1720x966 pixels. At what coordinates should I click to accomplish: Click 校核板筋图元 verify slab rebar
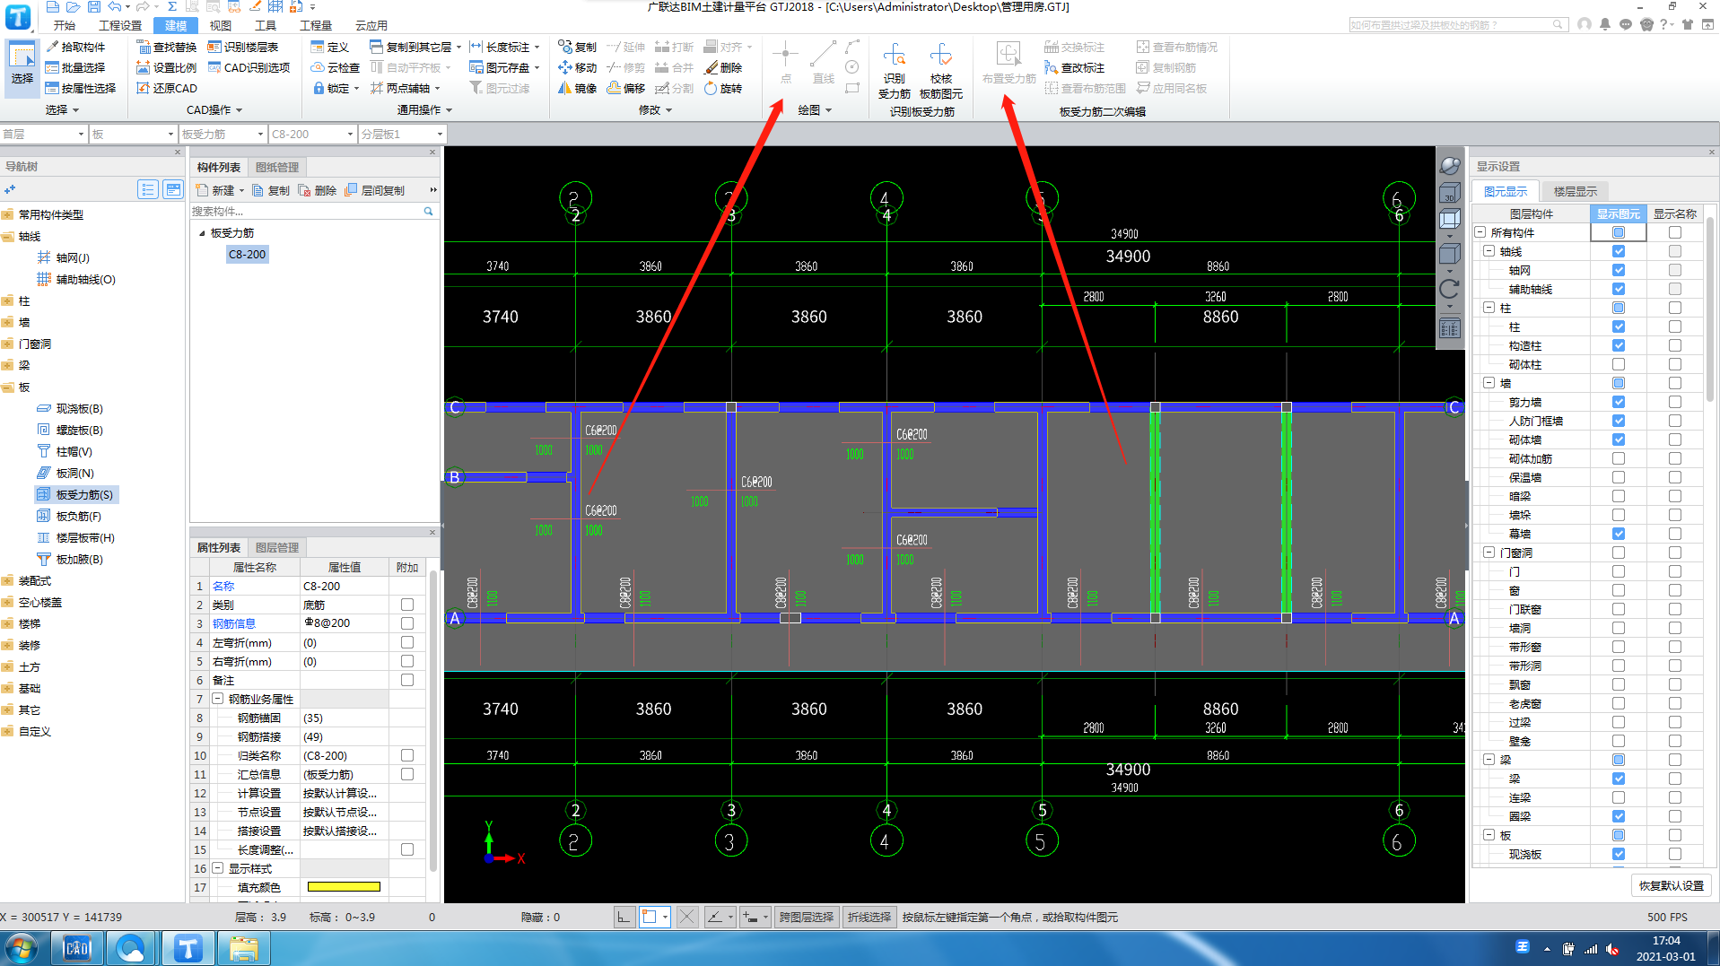coord(940,70)
